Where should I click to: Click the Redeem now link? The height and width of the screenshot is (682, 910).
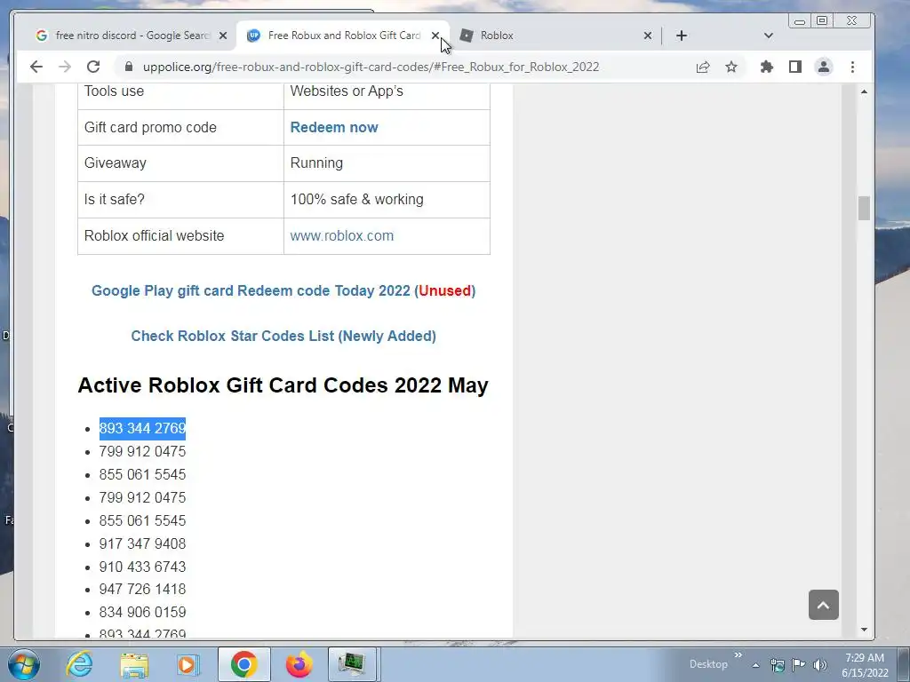(x=334, y=128)
